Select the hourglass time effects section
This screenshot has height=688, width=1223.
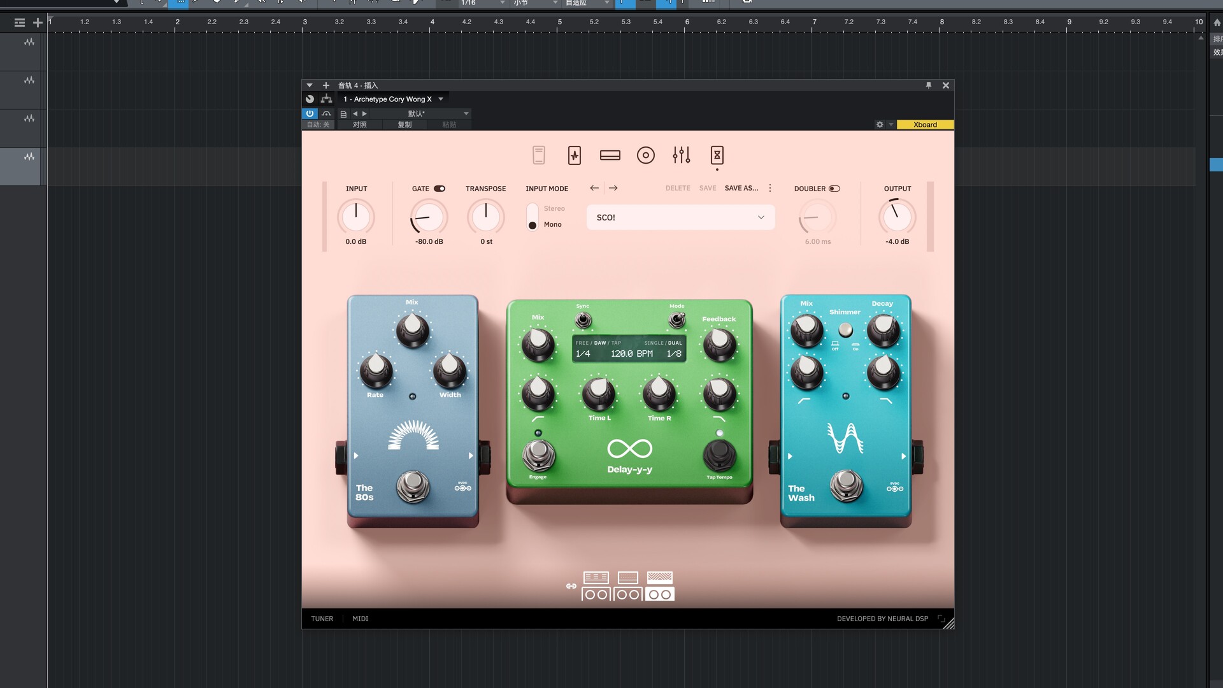(717, 155)
